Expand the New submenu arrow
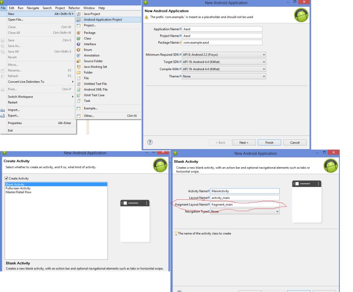Image resolution: width=353 pixels, height=292 pixels. 73,14
